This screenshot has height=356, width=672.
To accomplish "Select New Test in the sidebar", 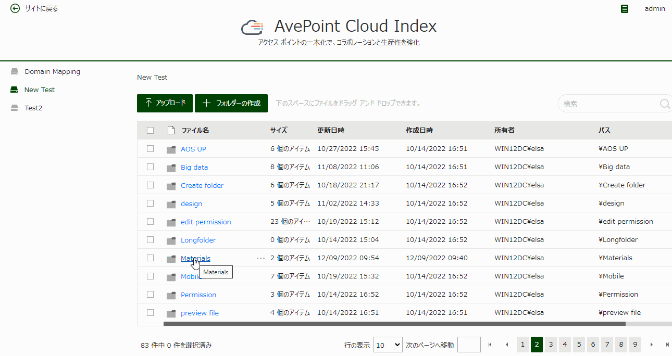I will pyautogui.click(x=40, y=90).
